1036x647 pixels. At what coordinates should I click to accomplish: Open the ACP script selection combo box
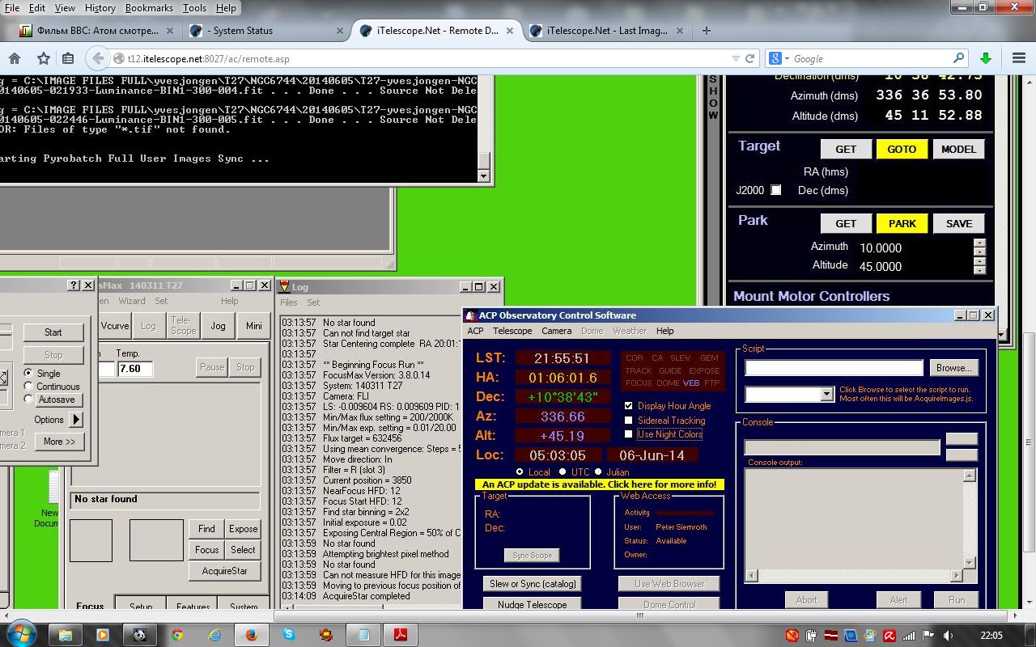[x=789, y=394]
